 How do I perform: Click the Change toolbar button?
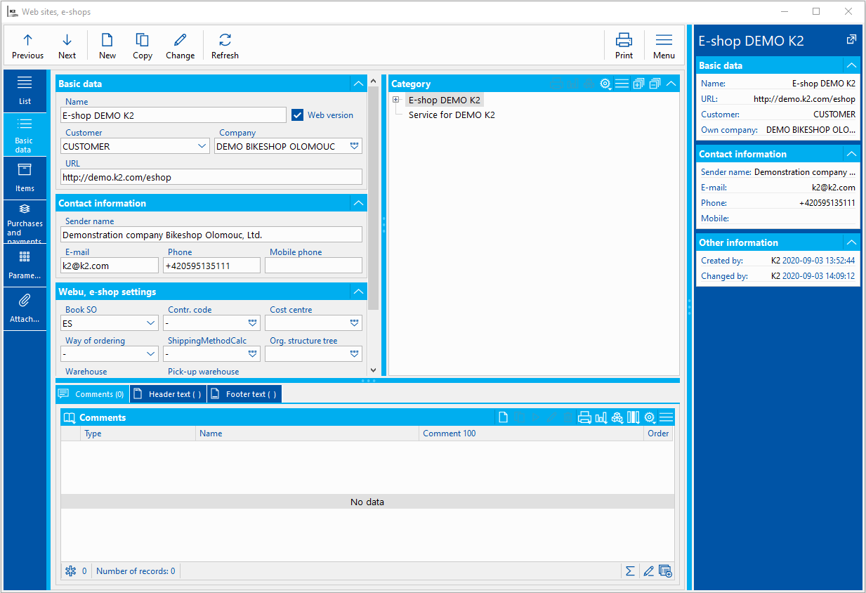tap(181, 46)
